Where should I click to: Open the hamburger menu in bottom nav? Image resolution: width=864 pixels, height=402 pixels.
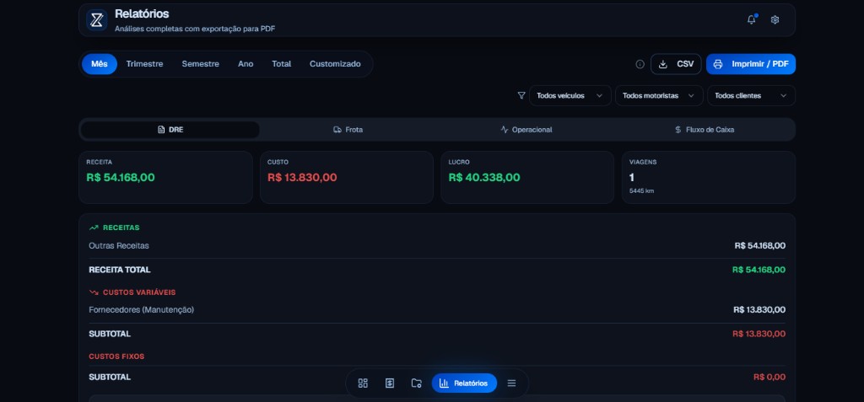point(511,383)
